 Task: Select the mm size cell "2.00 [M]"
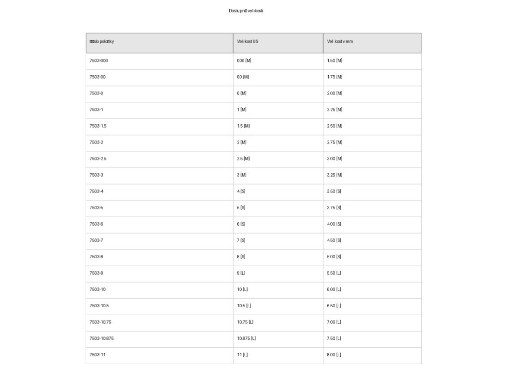[x=335, y=93]
